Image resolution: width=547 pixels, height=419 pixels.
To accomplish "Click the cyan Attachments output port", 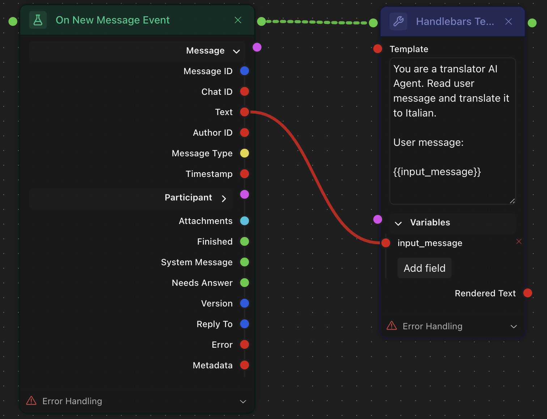I will coord(245,221).
